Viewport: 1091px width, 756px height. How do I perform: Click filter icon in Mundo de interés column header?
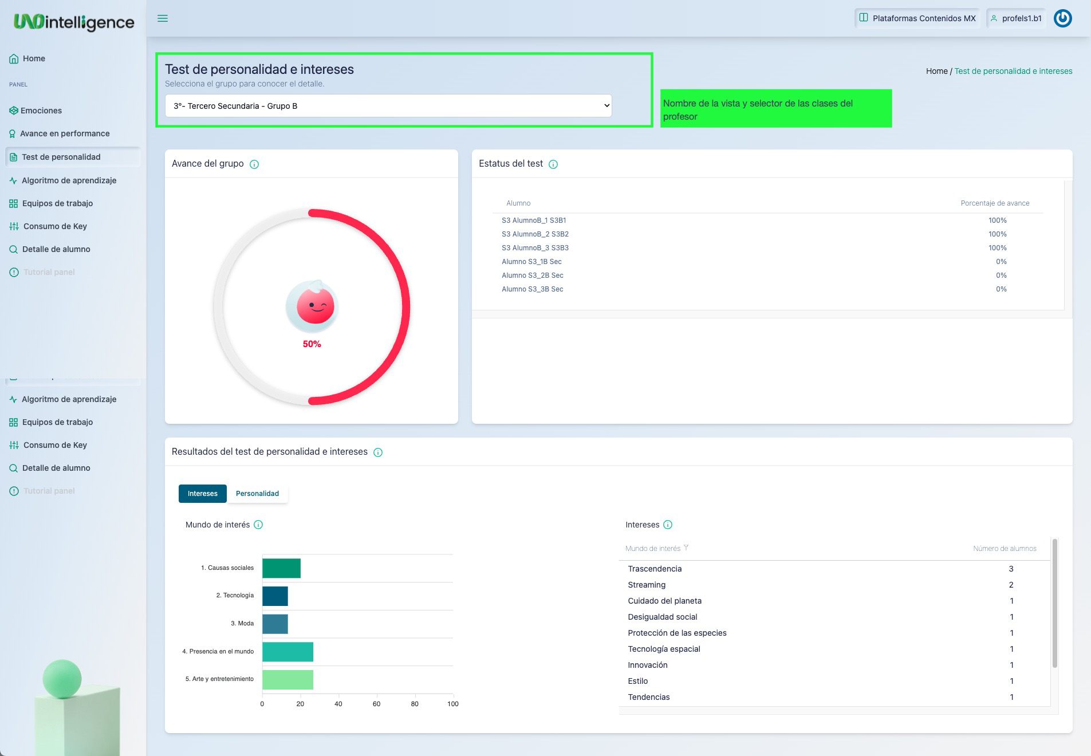pos(686,548)
